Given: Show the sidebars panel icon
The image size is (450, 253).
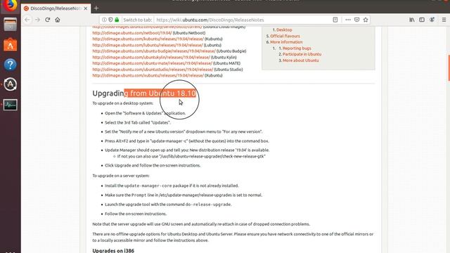Looking at the screenshot, I should pos(422,20).
